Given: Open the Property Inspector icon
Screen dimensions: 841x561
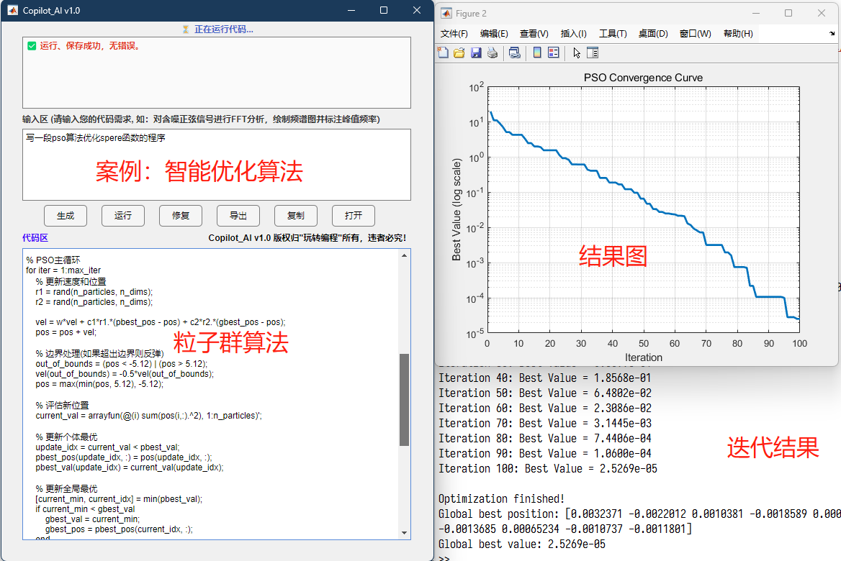Looking at the screenshot, I should pyautogui.click(x=593, y=53).
